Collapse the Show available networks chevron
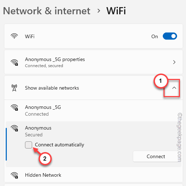 click(x=174, y=88)
